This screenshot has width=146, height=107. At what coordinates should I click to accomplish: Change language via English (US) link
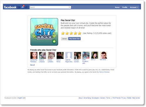(x=21, y=98)
